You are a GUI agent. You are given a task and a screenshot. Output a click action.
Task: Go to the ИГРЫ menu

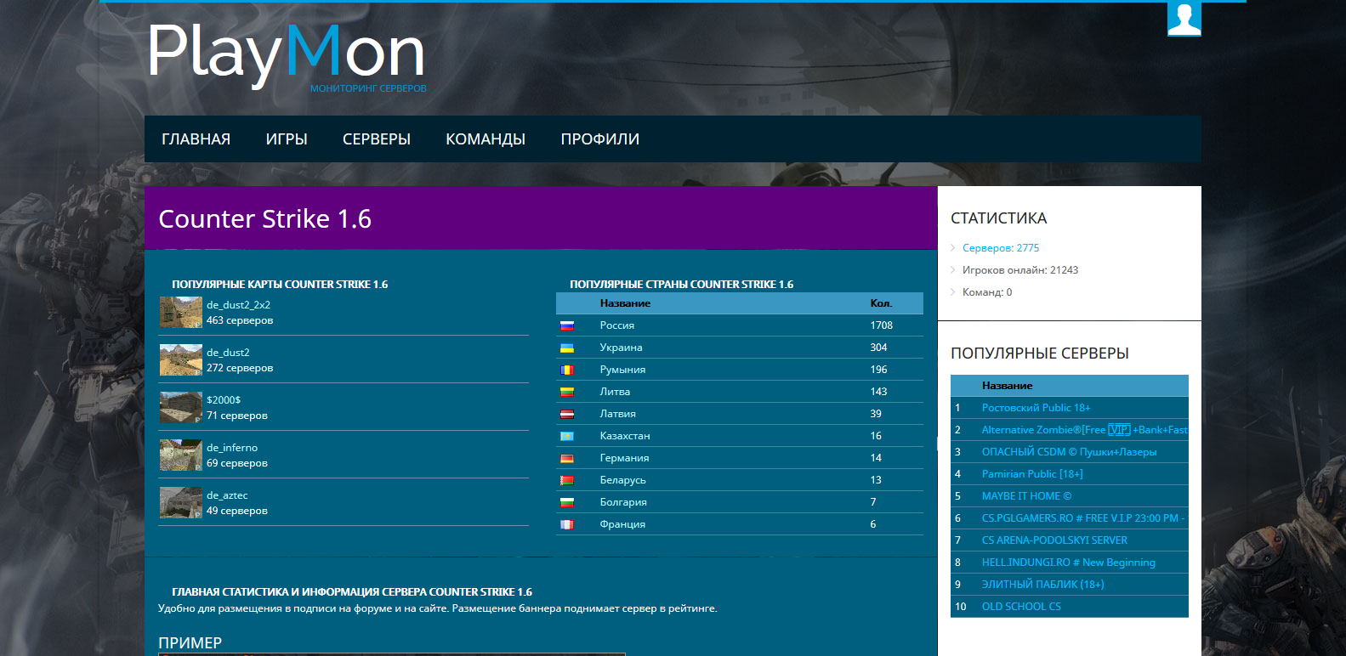click(x=287, y=139)
